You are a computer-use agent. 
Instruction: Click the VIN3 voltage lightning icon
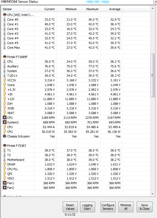coord(5,178)
